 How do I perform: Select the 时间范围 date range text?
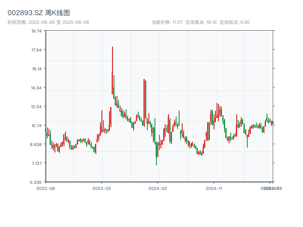click(x=48, y=22)
